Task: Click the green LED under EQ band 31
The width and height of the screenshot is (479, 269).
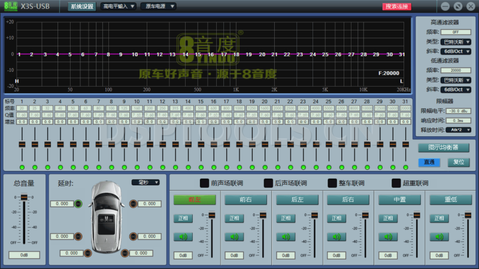Action: (405, 167)
